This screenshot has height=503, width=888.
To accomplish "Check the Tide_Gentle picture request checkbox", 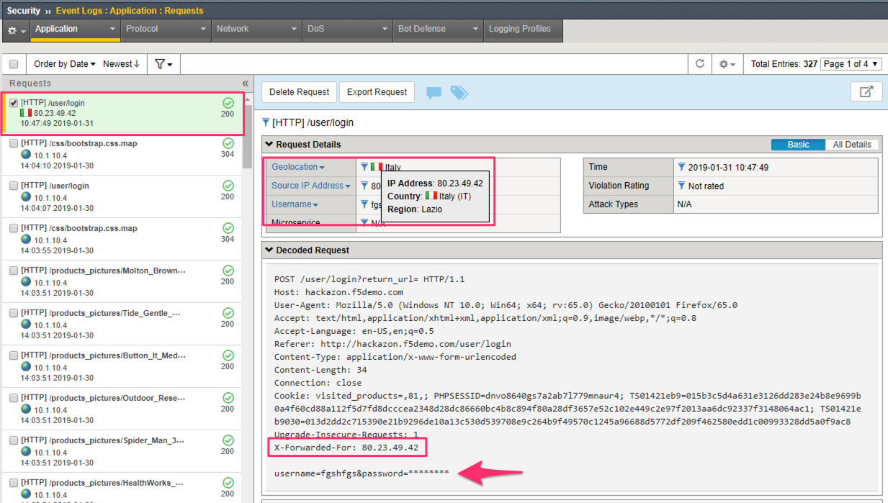I will [x=14, y=313].
